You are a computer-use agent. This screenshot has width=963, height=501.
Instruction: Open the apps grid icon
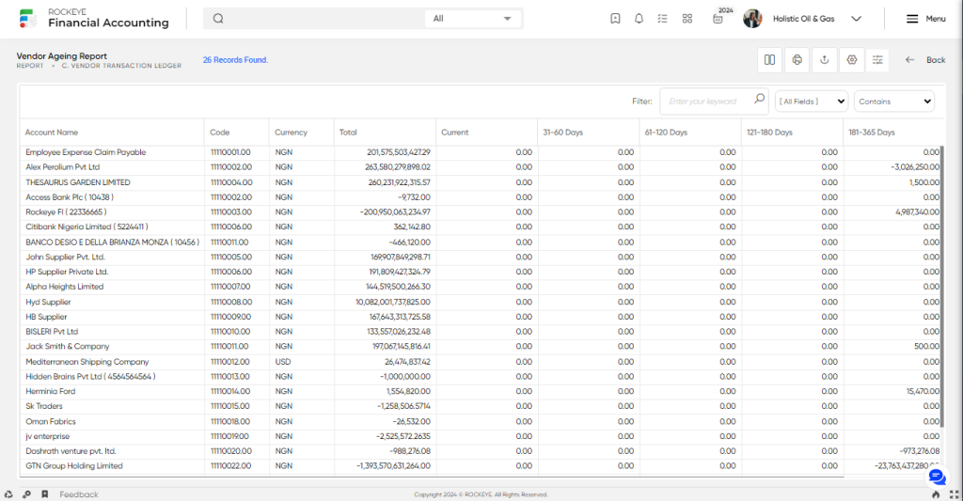click(687, 19)
